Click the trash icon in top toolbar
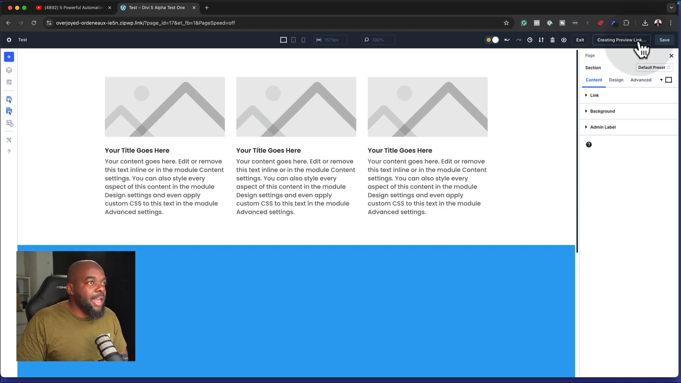Screen dimensions: 681x383 (x=552, y=40)
